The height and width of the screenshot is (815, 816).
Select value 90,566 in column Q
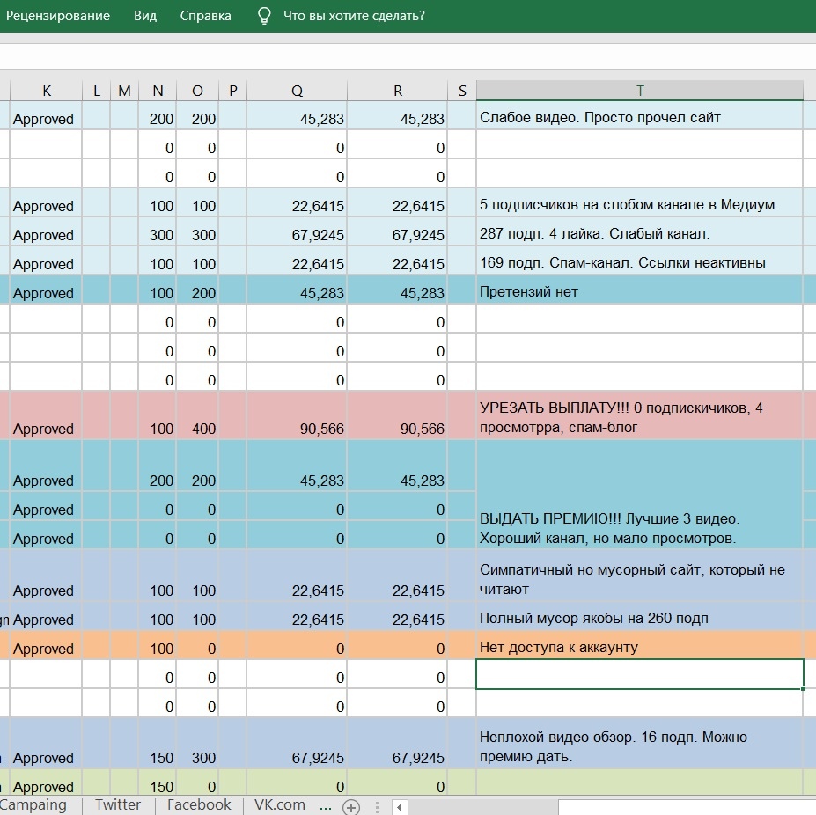click(297, 415)
